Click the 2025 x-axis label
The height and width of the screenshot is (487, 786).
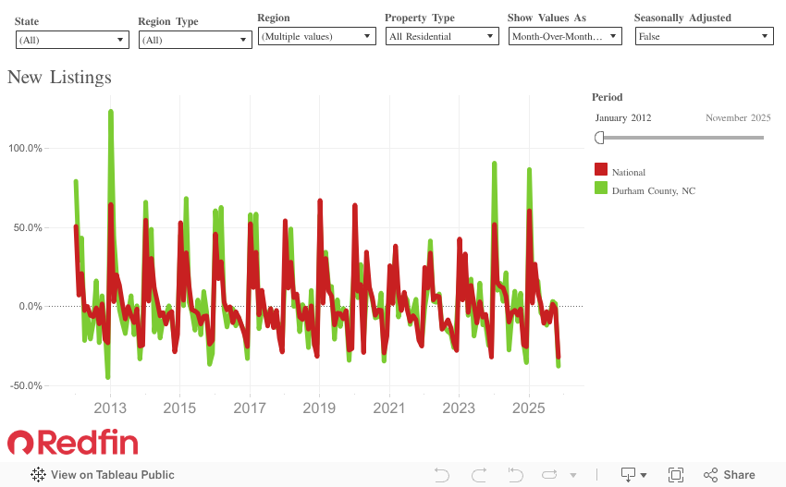528,408
